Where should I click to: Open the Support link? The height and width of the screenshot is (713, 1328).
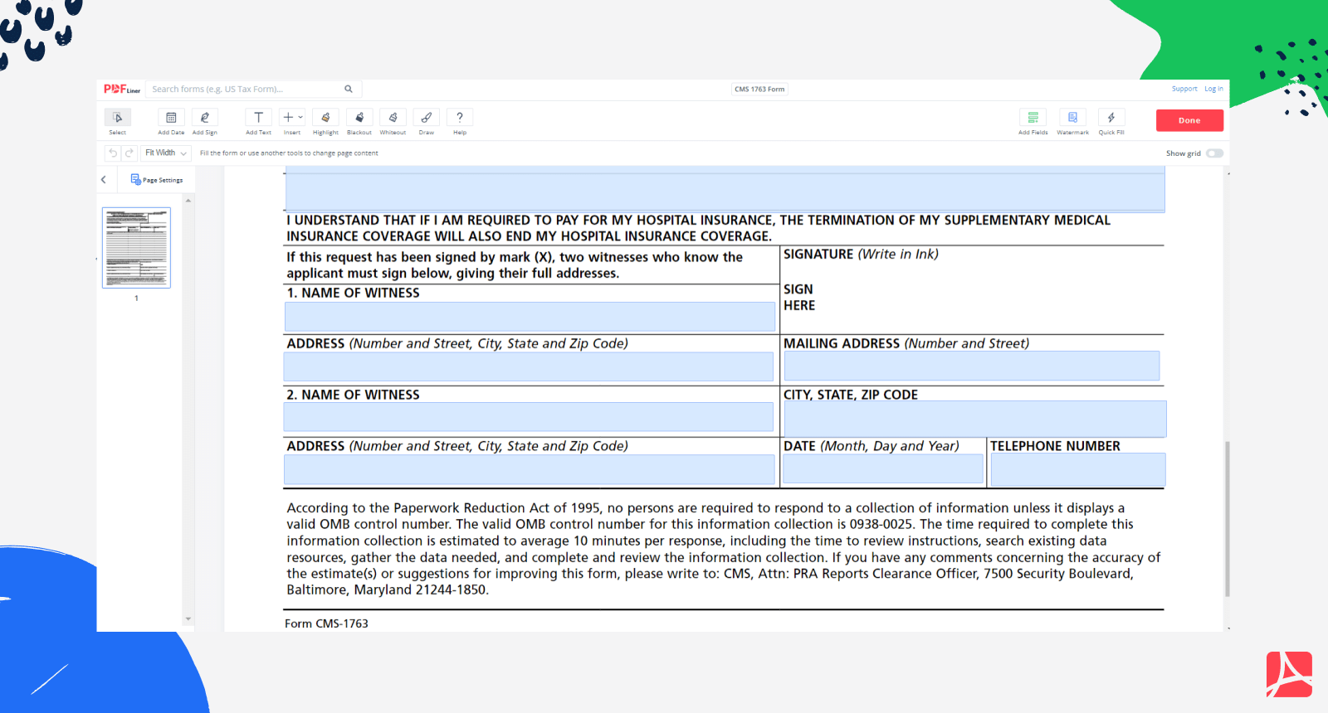(1184, 89)
